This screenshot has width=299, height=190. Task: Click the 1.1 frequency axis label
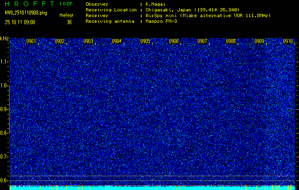click(x=4, y=62)
